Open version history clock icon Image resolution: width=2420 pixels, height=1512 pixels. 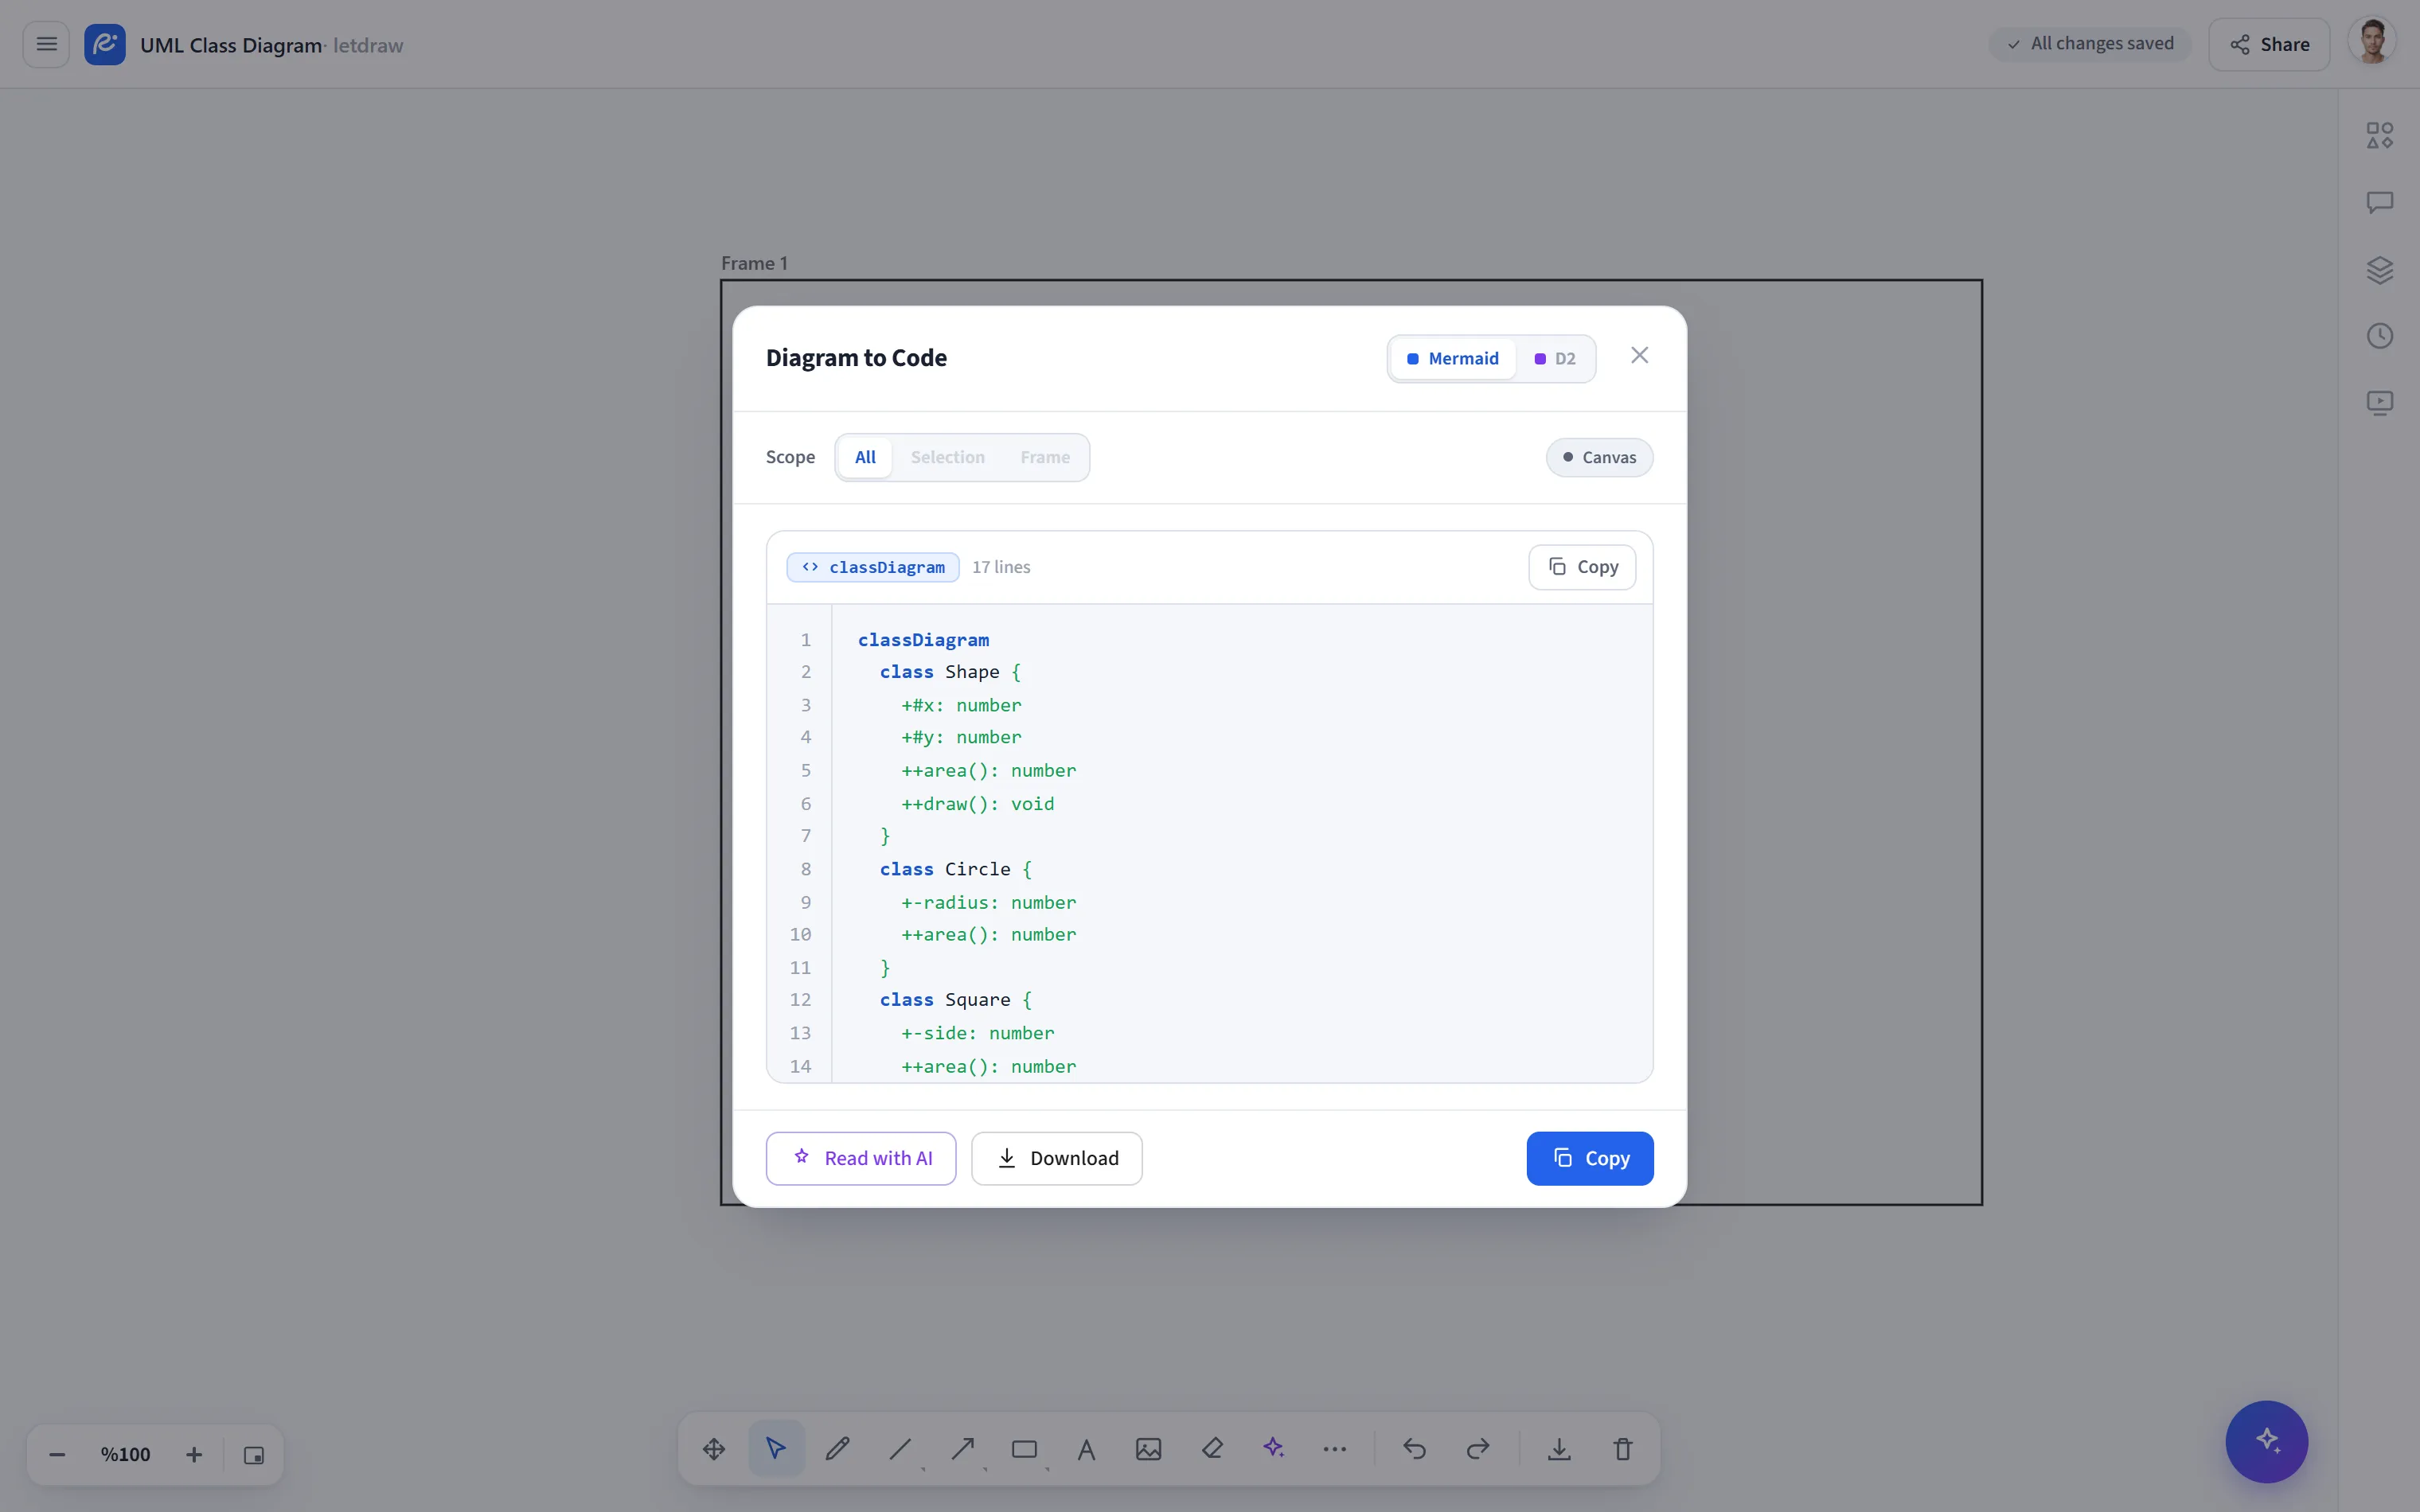pos(2380,336)
